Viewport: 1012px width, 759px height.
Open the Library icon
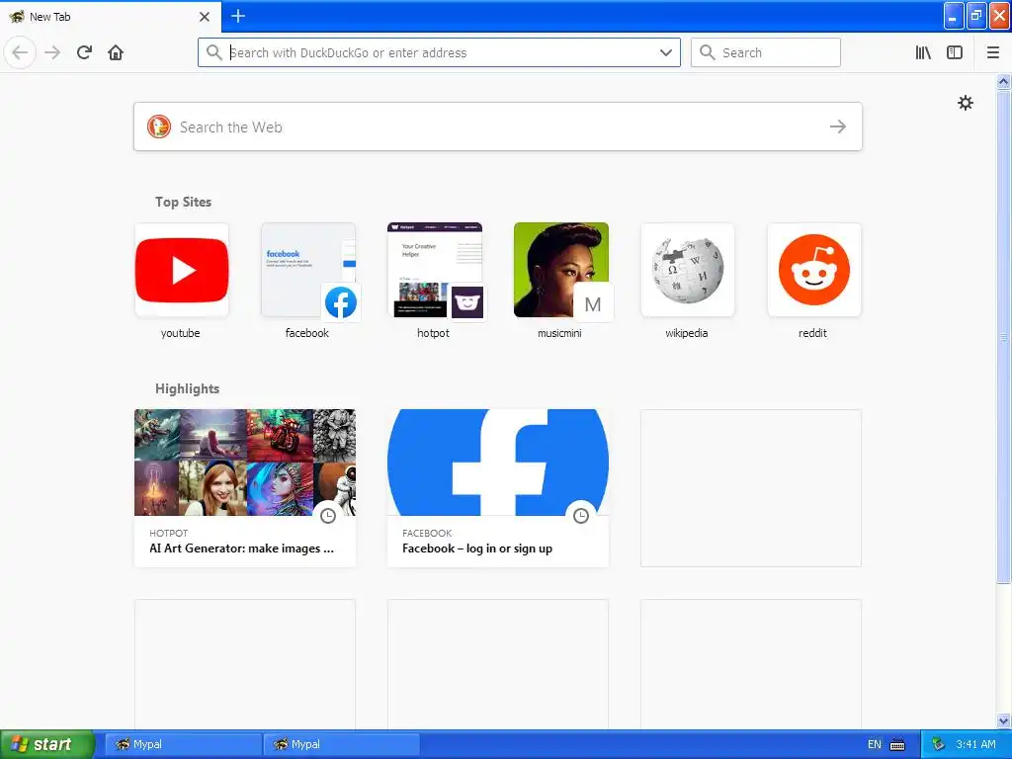tap(923, 52)
